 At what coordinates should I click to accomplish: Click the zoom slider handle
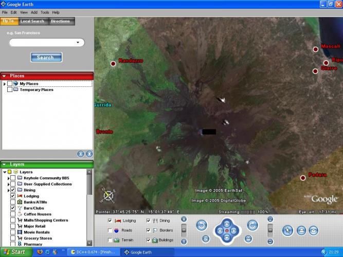point(184,229)
